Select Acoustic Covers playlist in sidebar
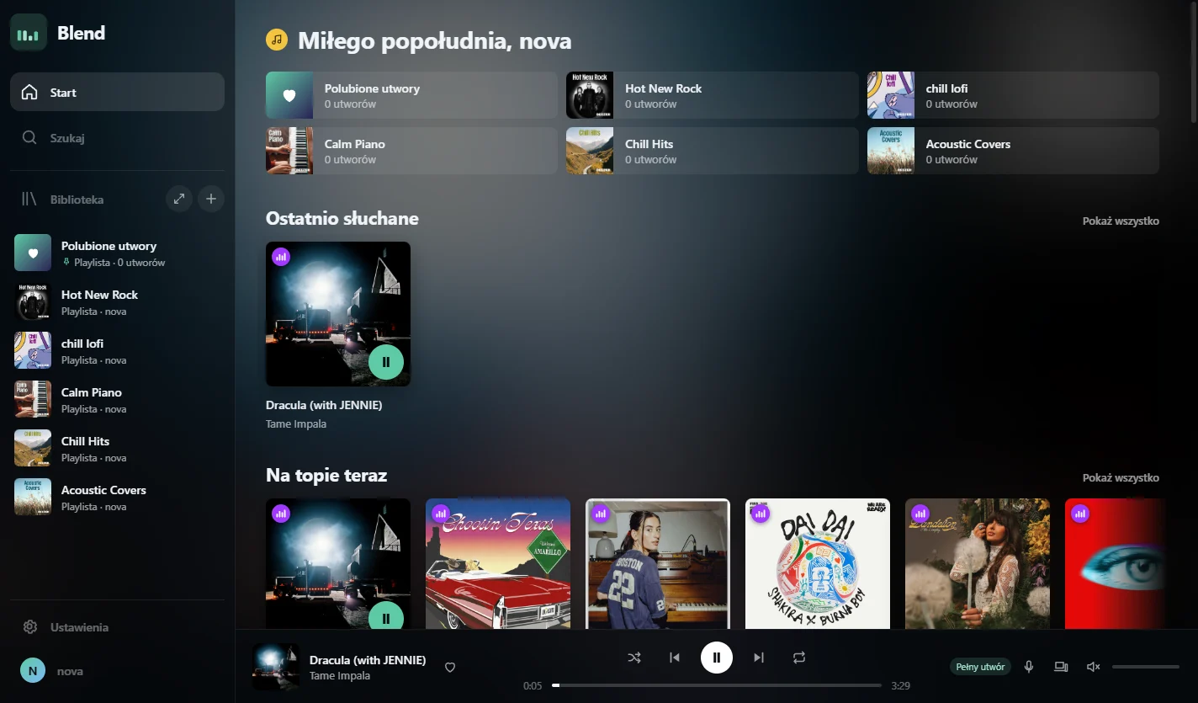Image resolution: width=1198 pixels, height=703 pixels. (x=117, y=497)
